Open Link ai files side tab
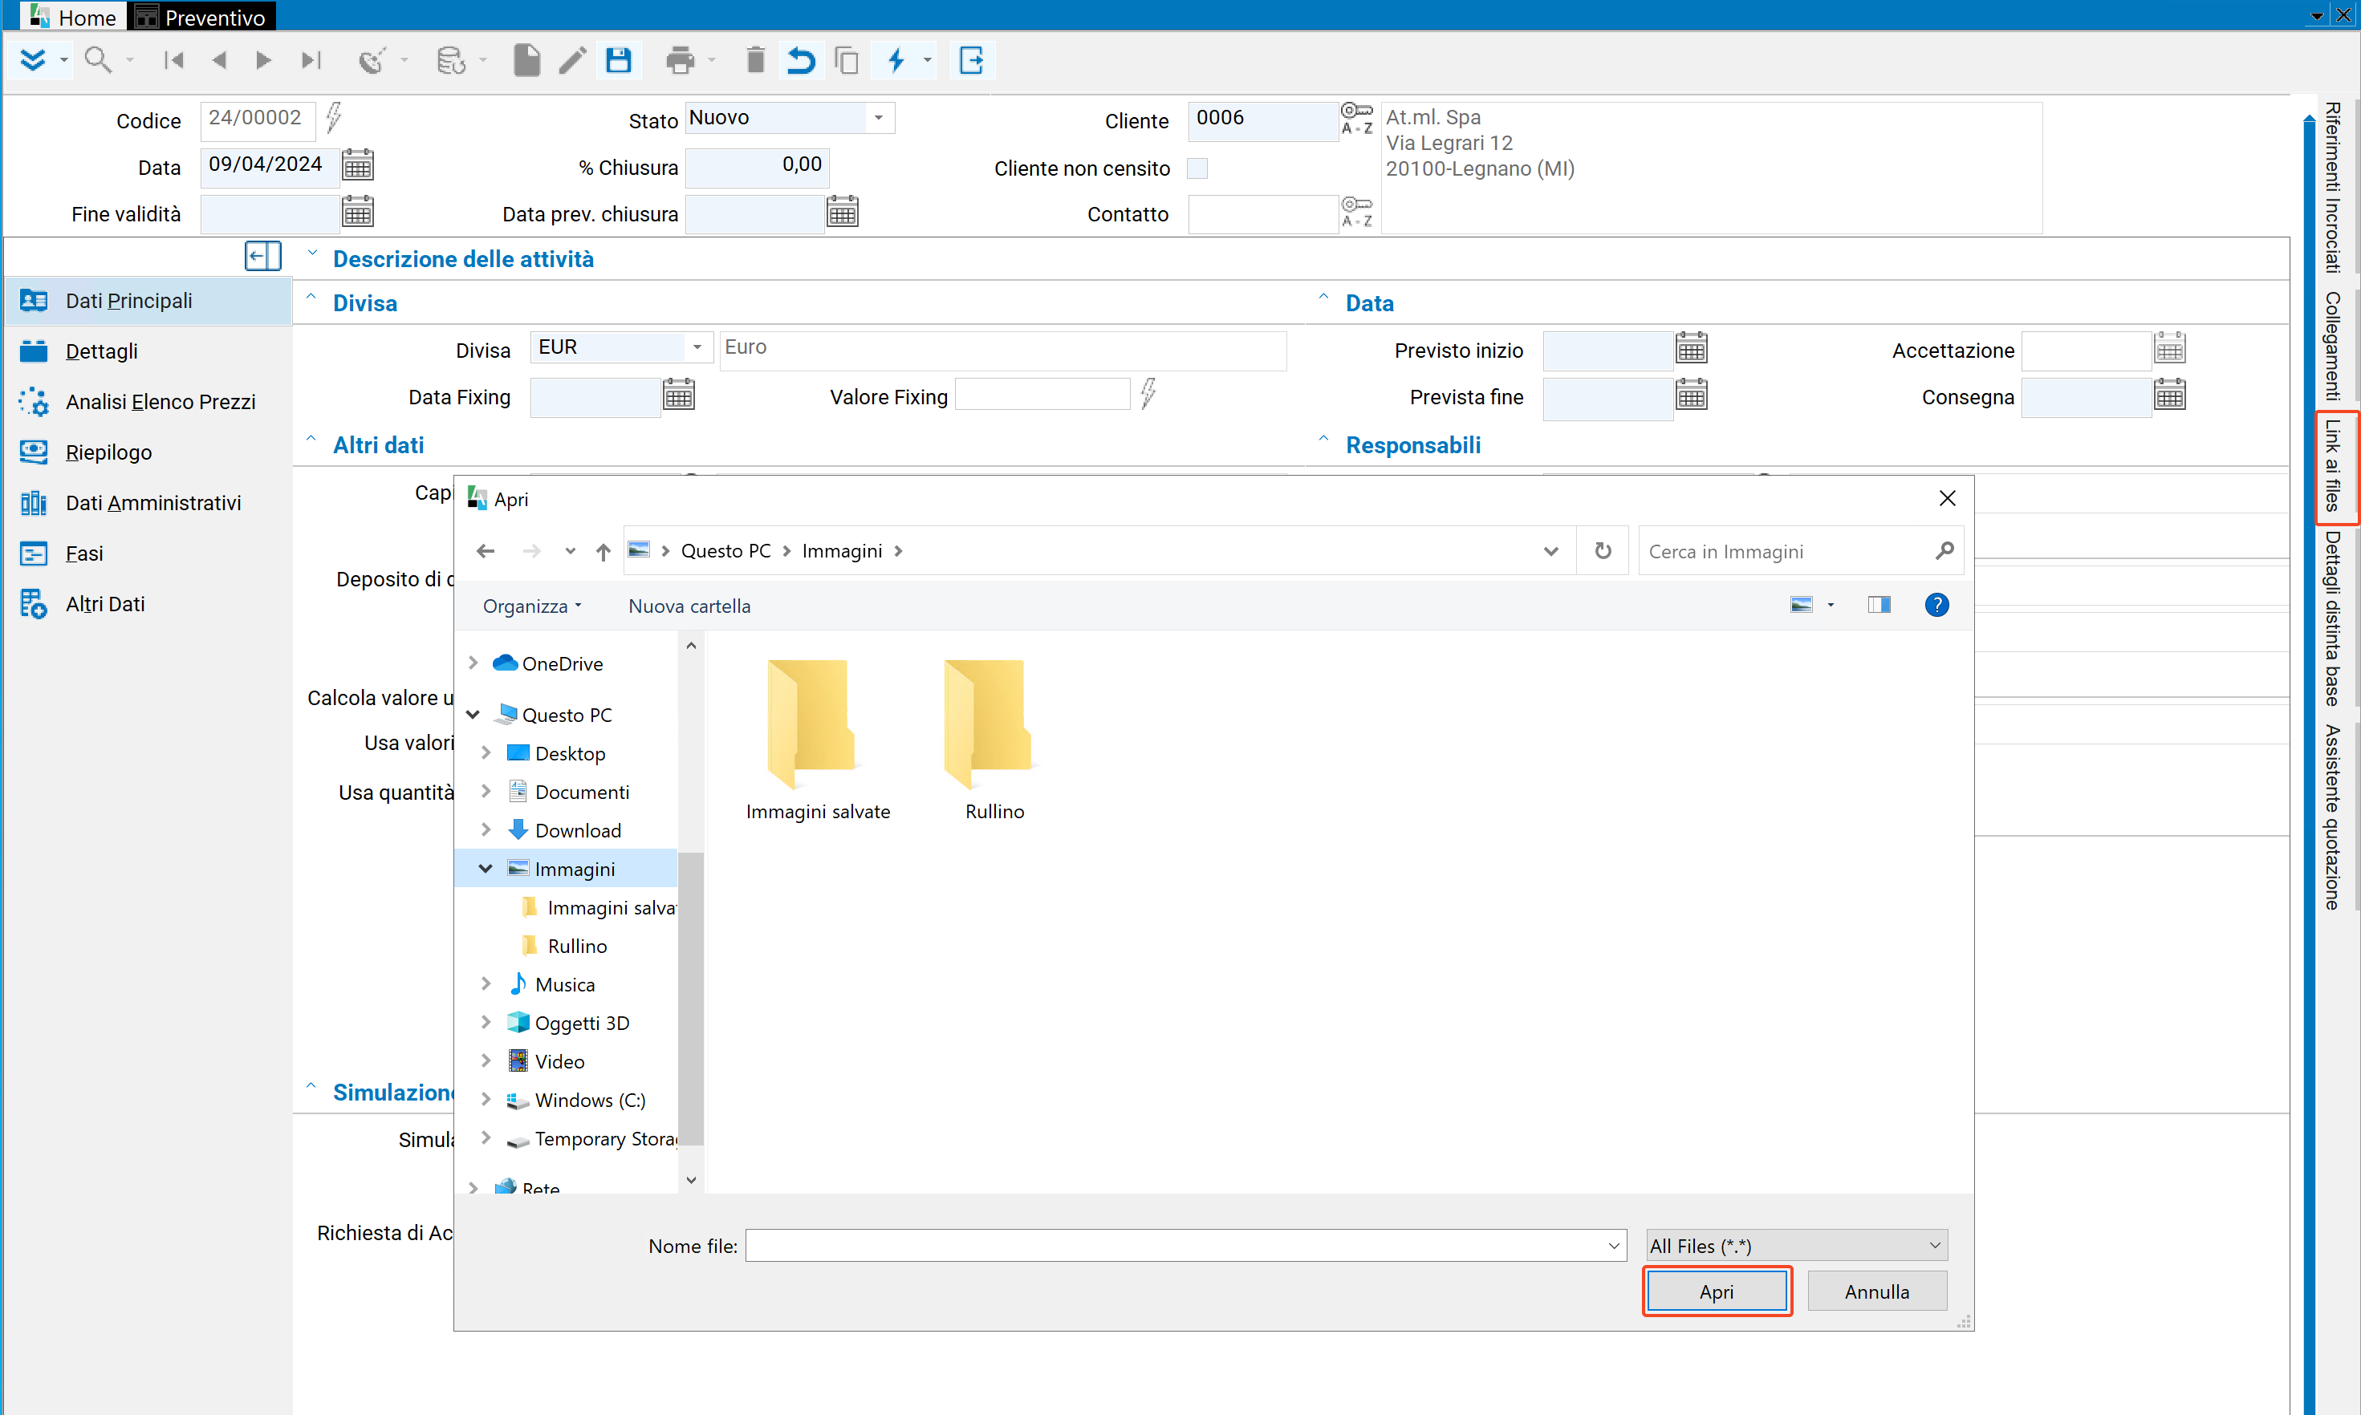Screen dimensions: 2361x1415 pos(2335,467)
